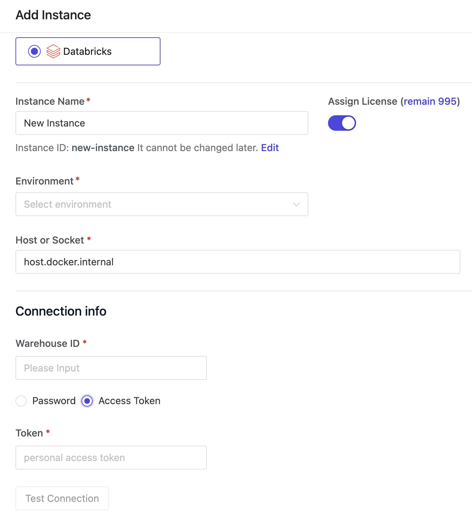
Task: Click the Connection info section heading
Action: 61,311
